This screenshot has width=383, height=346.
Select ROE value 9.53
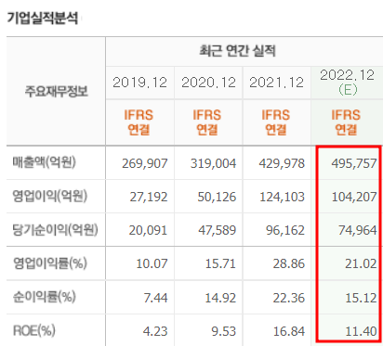coord(224,331)
